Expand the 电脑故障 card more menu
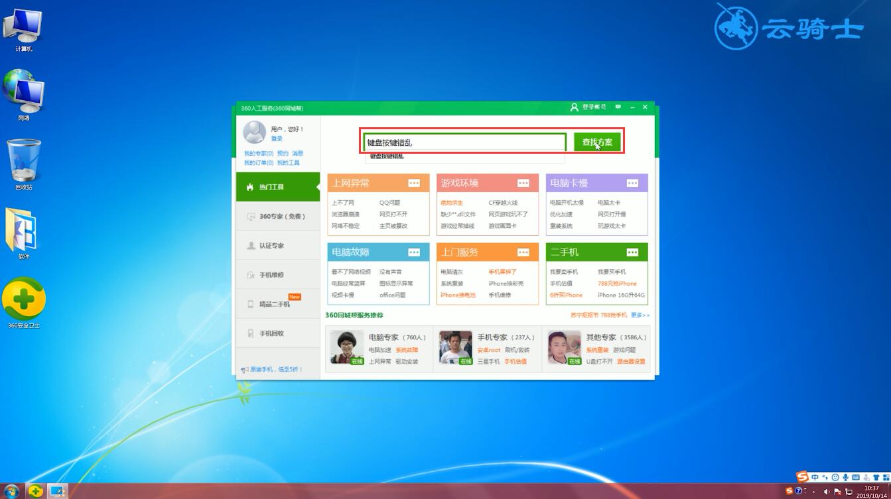The width and height of the screenshot is (891, 499). pos(414,252)
